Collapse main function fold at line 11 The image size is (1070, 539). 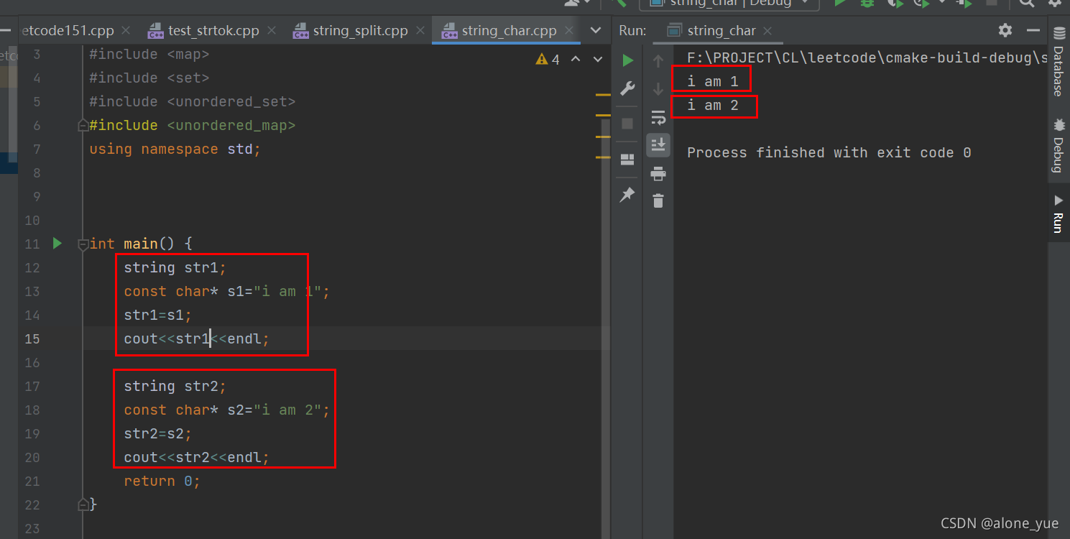coord(83,244)
